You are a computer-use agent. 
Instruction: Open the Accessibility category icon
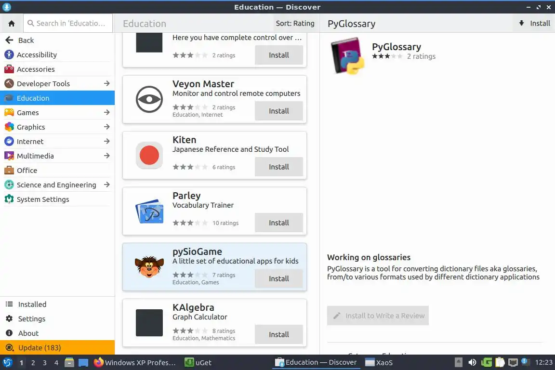tap(9, 54)
